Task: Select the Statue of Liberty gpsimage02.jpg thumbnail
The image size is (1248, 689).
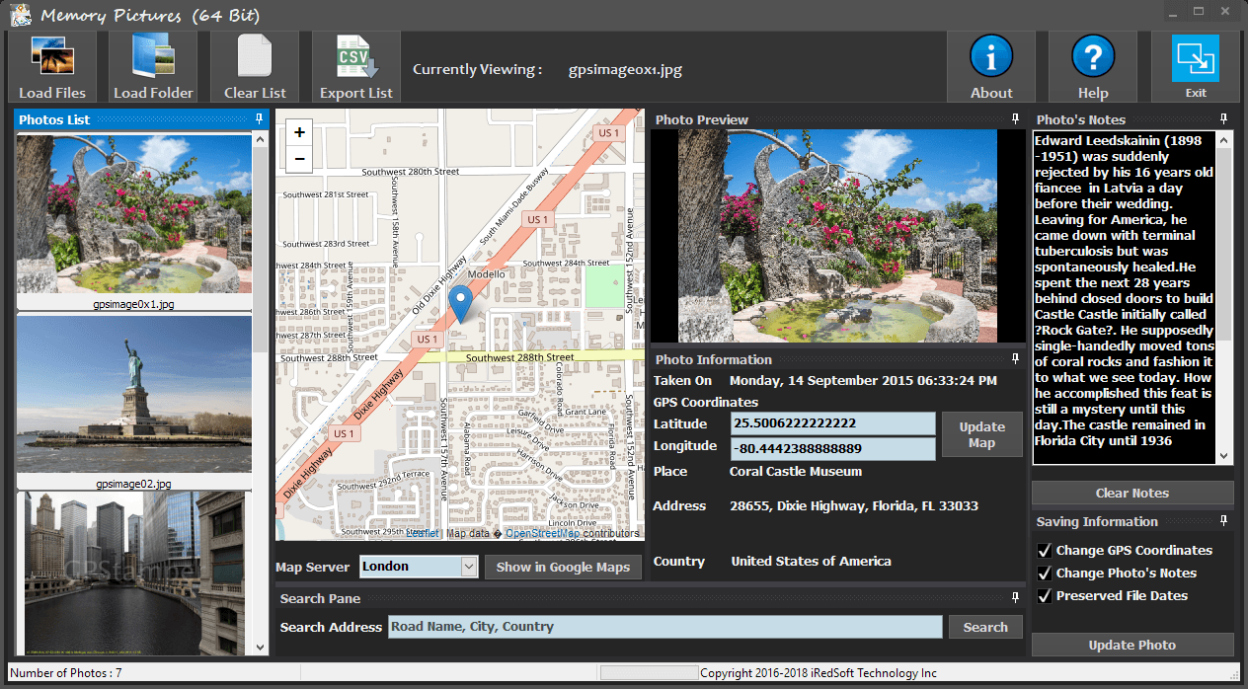Action: (x=134, y=395)
